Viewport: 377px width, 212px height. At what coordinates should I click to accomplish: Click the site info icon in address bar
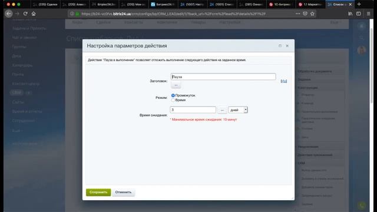point(72,14)
